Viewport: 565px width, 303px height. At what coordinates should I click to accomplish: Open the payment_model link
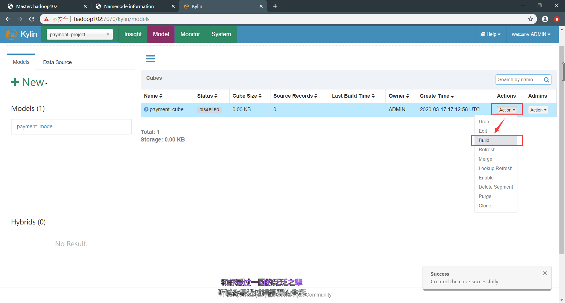tap(35, 126)
